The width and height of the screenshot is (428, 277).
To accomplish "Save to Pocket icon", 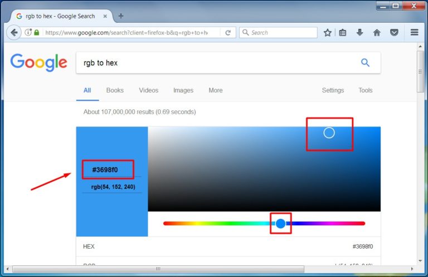I will 394,33.
